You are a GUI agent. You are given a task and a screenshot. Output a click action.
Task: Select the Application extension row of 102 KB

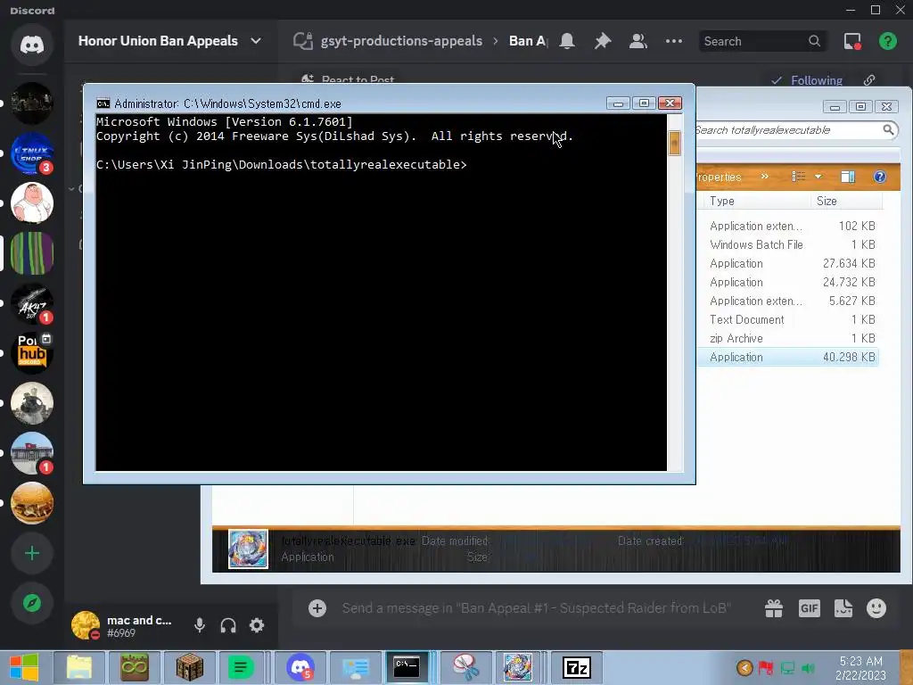pyautogui.click(x=788, y=226)
